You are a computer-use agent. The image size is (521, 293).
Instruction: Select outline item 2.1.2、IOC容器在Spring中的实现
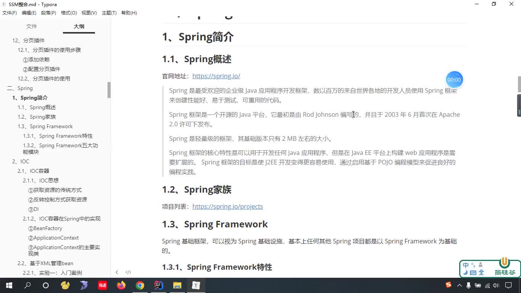click(62, 219)
